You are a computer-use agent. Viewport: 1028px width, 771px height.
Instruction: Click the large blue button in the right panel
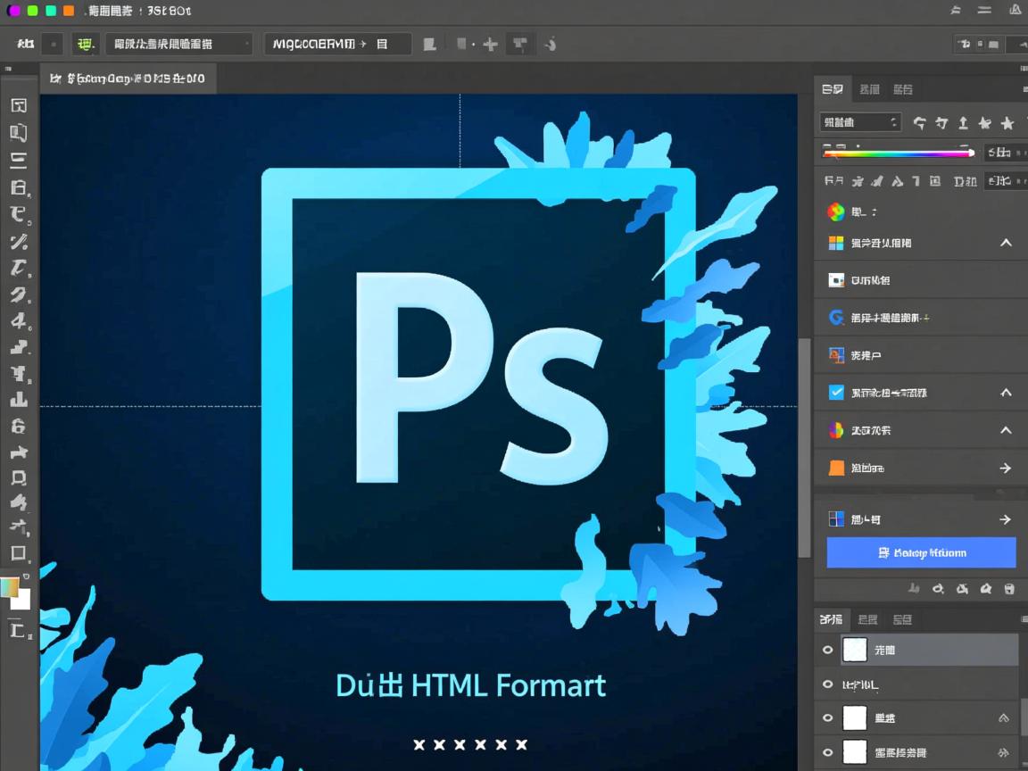(921, 552)
